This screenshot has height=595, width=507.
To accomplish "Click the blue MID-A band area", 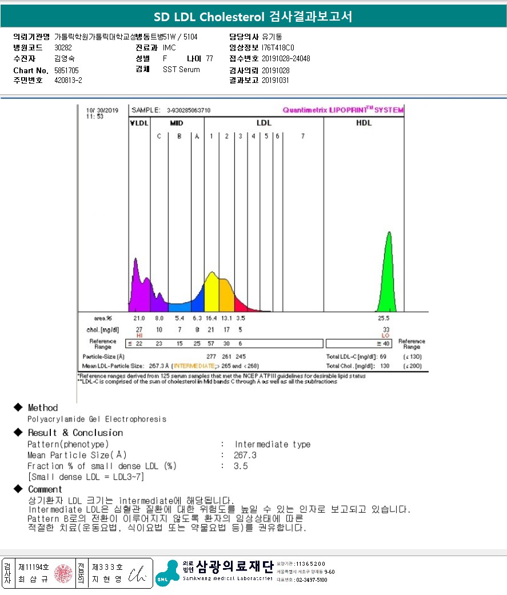I will [199, 303].
